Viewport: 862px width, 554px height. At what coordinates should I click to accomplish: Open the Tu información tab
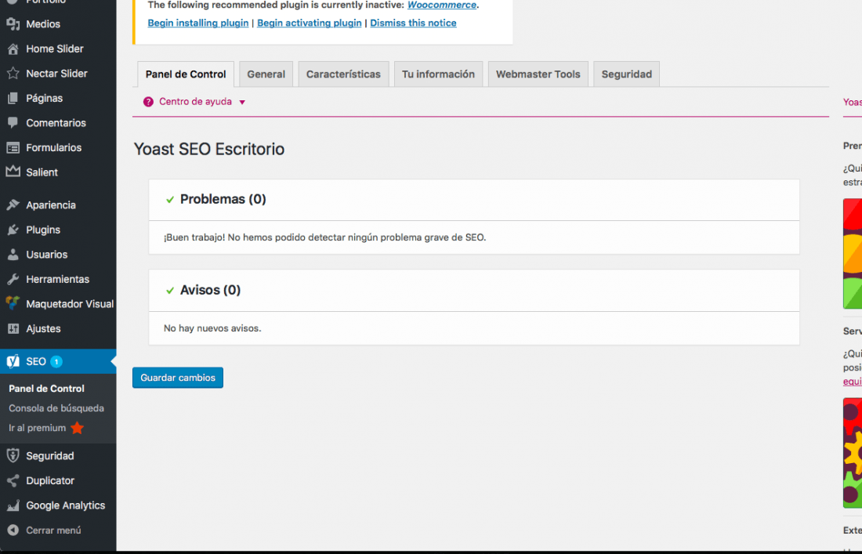(x=438, y=74)
